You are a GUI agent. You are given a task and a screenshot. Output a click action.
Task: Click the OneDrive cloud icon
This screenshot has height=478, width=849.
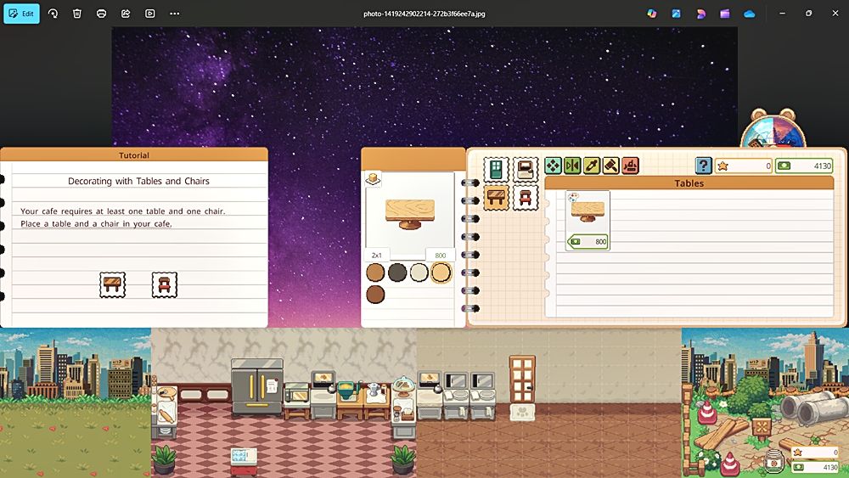[x=750, y=14]
